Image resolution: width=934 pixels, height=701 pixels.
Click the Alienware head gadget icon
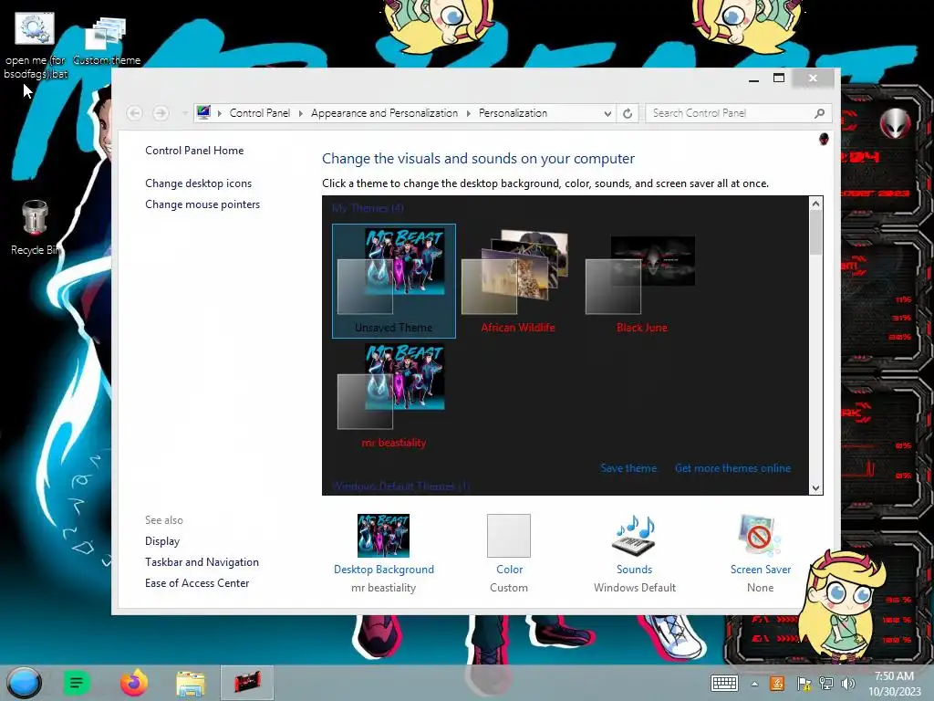[895, 123]
